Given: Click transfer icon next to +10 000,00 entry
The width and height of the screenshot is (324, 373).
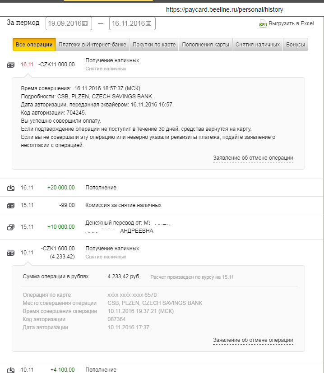Looking at the screenshot, I should point(11,227).
